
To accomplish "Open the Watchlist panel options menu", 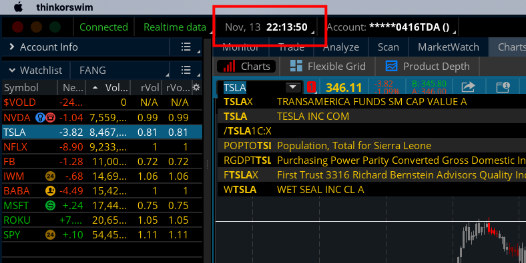I will (x=186, y=70).
